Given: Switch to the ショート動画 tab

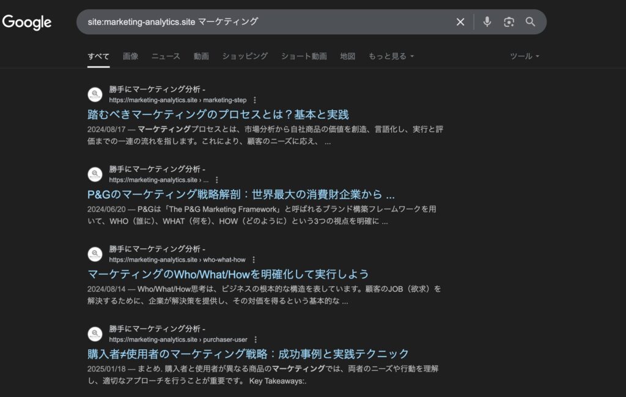Looking at the screenshot, I should (x=304, y=56).
